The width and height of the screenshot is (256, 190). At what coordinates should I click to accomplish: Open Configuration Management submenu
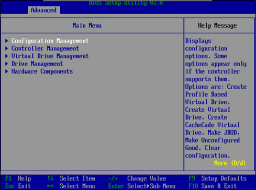click(50, 41)
